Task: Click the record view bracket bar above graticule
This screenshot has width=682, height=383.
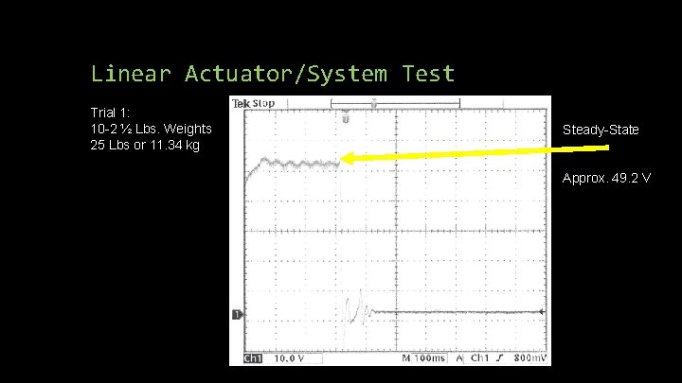Action: [395, 103]
